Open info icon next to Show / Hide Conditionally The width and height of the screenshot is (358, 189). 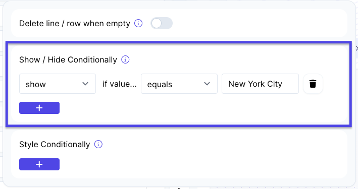click(125, 59)
